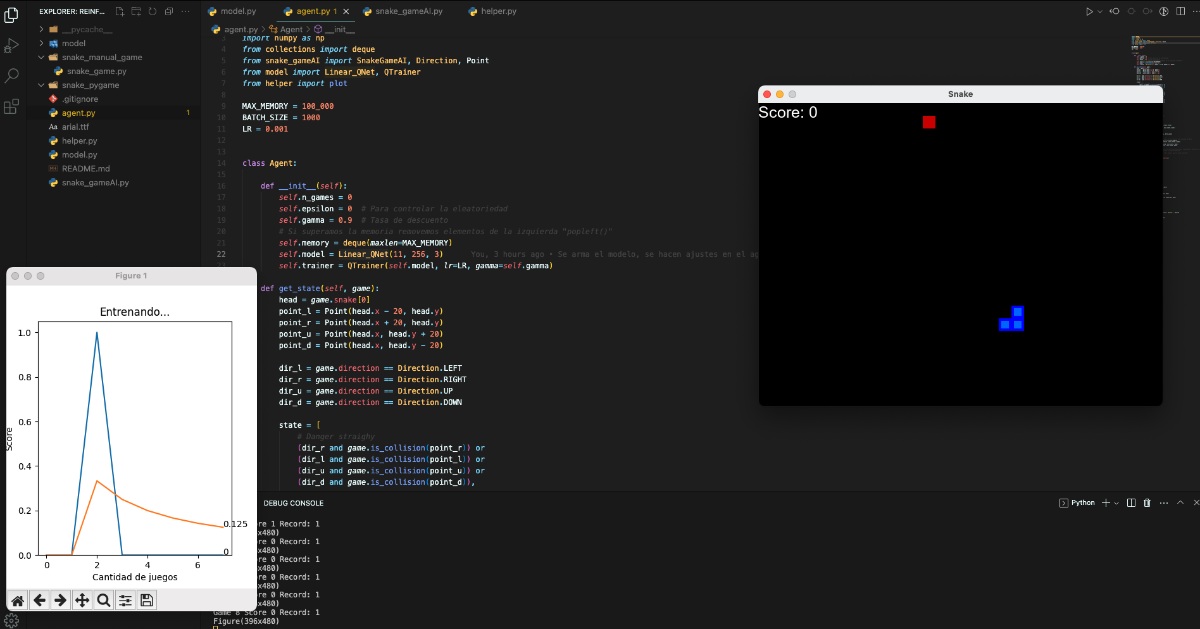Refresh the Explorer file tree
This screenshot has width=1200, height=629.
(x=153, y=11)
